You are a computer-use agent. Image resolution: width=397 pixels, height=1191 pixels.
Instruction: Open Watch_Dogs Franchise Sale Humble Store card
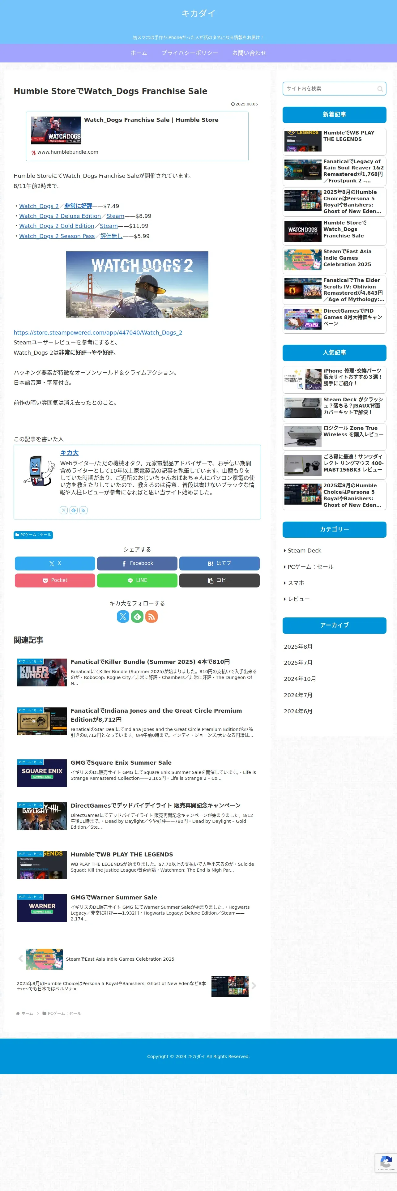click(137, 136)
